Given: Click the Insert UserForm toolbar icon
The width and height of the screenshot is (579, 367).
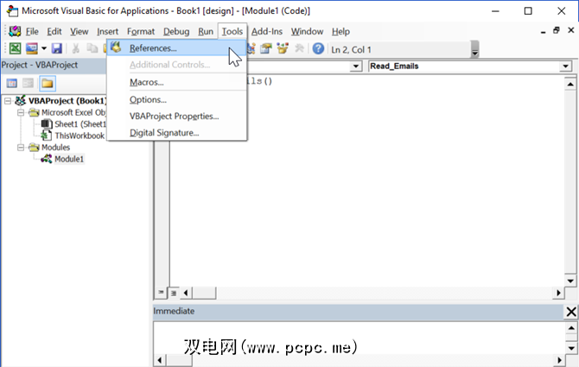Looking at the screenshot, I should (32, 48).
